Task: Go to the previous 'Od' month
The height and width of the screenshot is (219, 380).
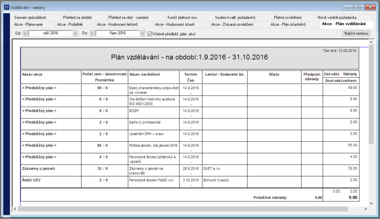Action: pyautogui.click(x=25, y=33)
